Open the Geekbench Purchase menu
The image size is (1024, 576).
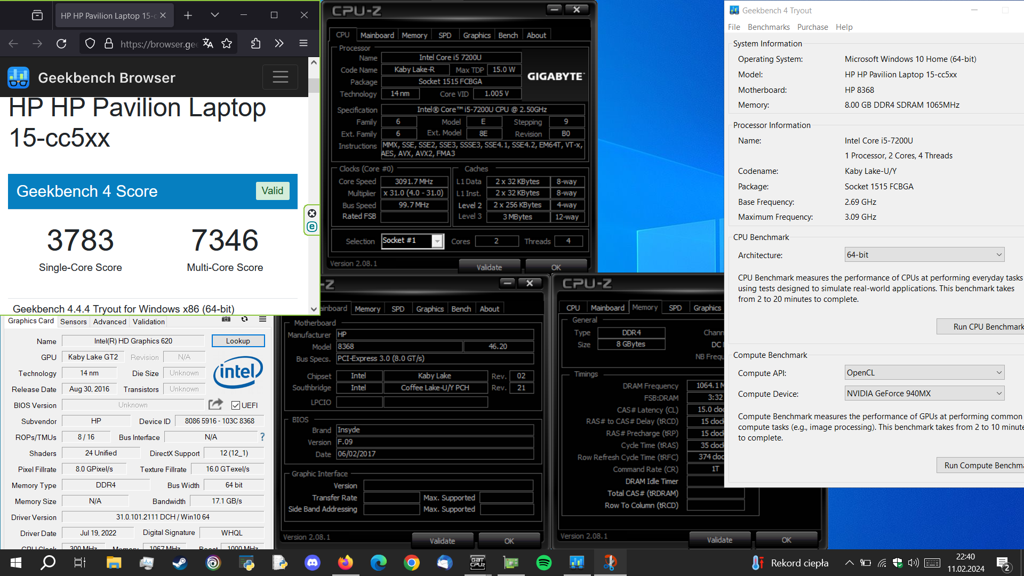point(812,27)
